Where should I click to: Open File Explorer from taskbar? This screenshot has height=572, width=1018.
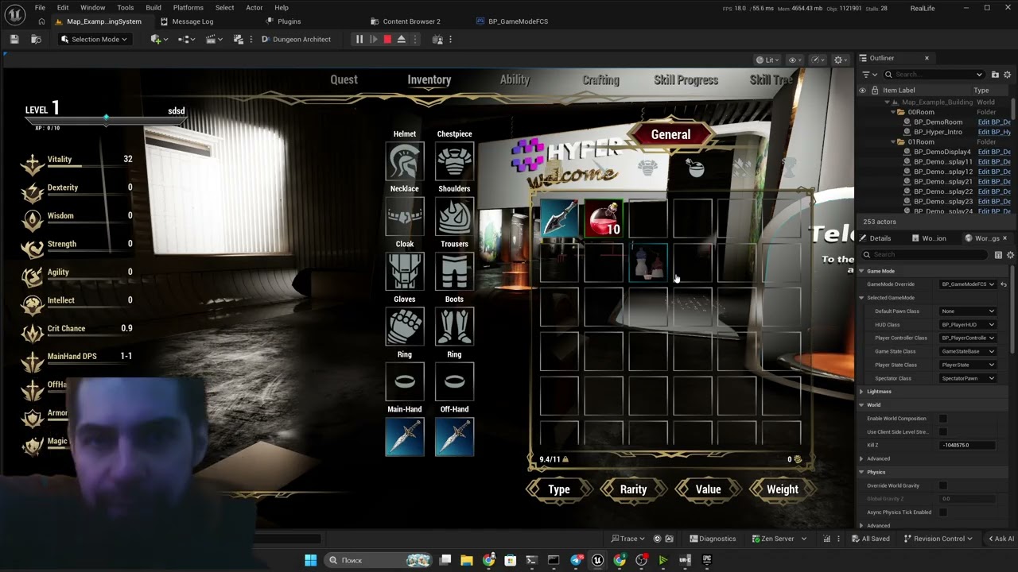(467, 560)
